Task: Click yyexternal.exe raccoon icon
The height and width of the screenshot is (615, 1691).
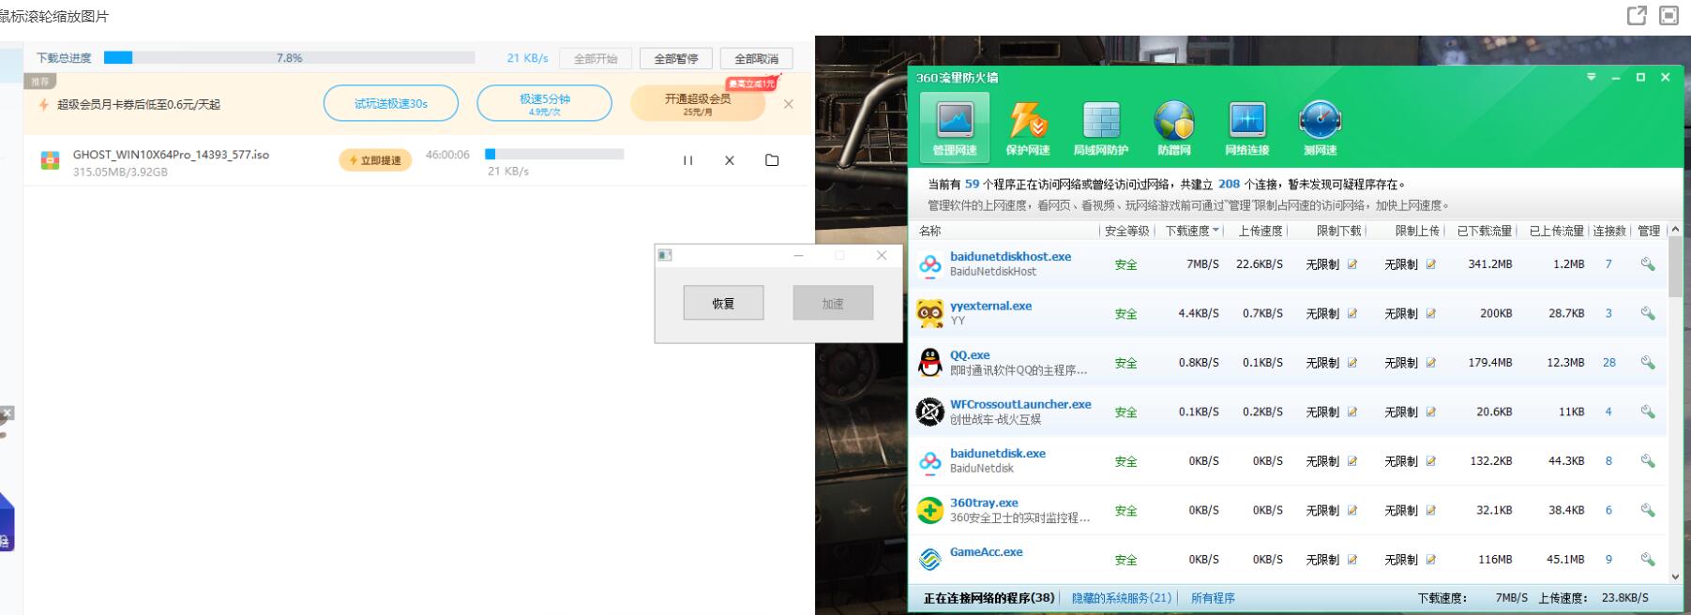Action: [929, 313]
